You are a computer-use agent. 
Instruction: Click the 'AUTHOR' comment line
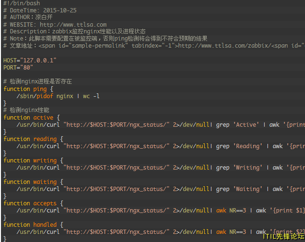pos(28,17)
